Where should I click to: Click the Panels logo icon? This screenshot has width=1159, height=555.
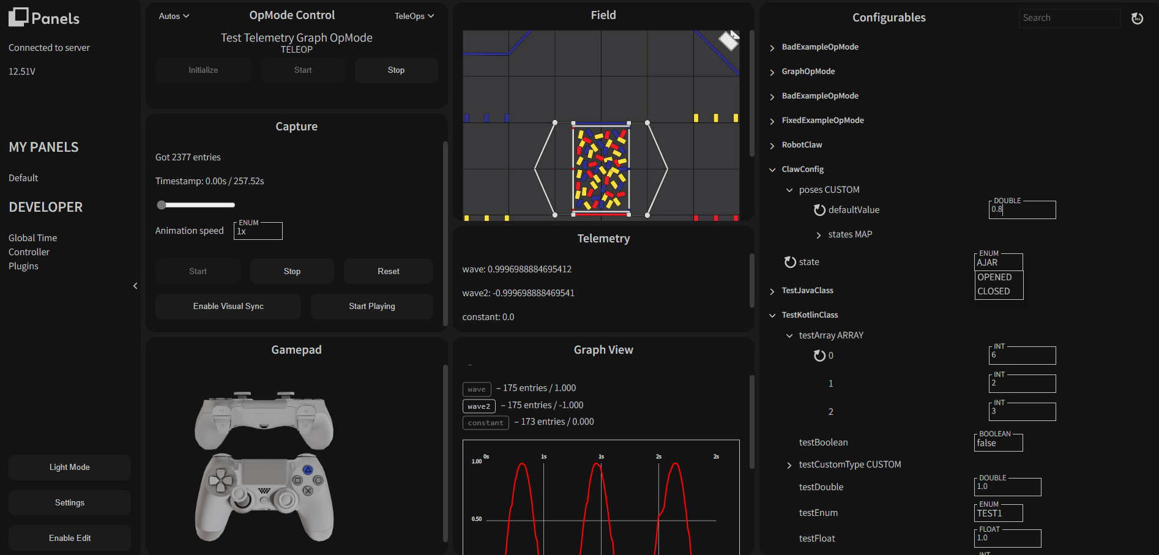click(x=18, y=17)
